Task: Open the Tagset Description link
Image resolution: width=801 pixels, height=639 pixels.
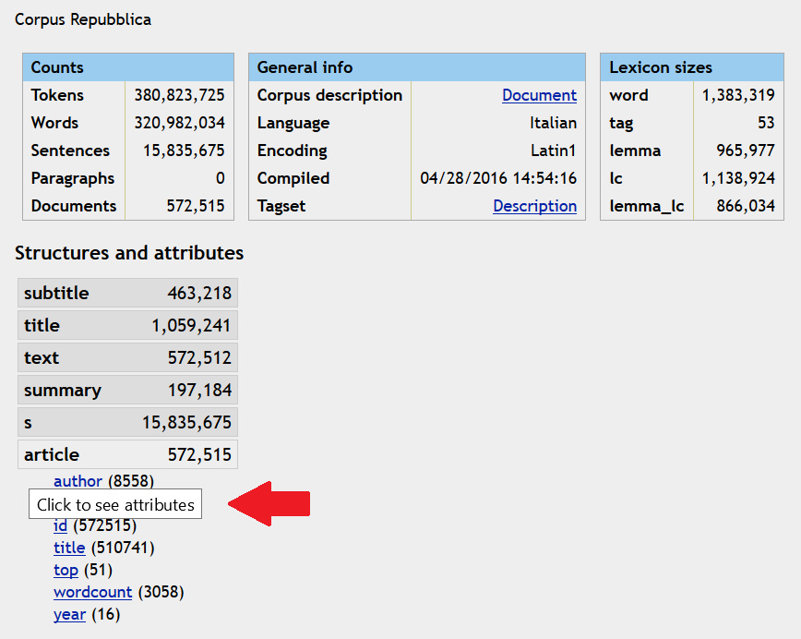Action: coord(535,206)
